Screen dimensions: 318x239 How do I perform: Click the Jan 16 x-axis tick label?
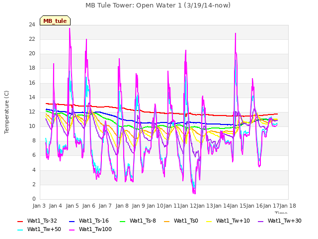click(254, 206)
